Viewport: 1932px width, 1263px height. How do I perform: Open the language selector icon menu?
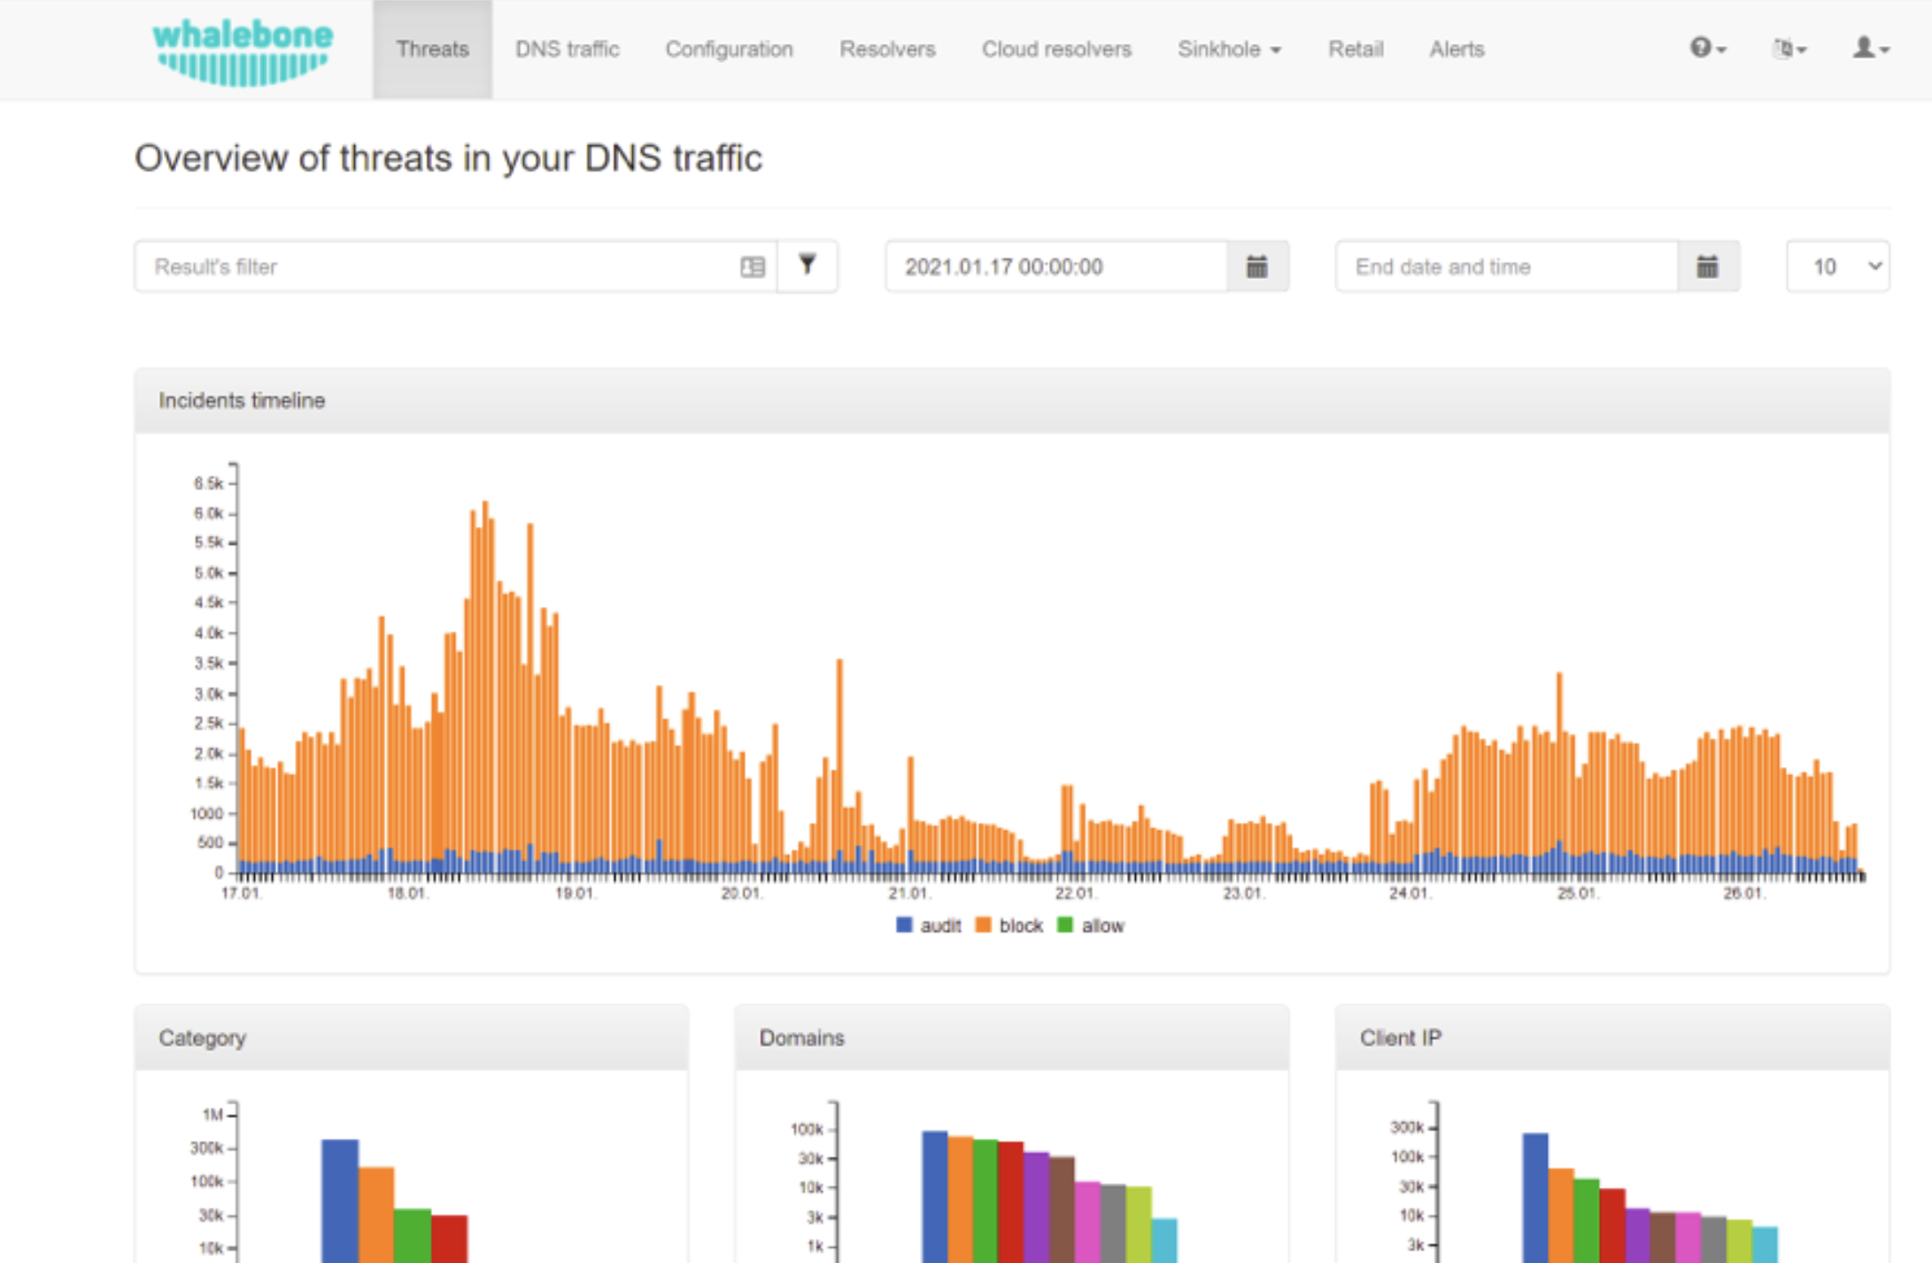click(x=1789, y=49)
